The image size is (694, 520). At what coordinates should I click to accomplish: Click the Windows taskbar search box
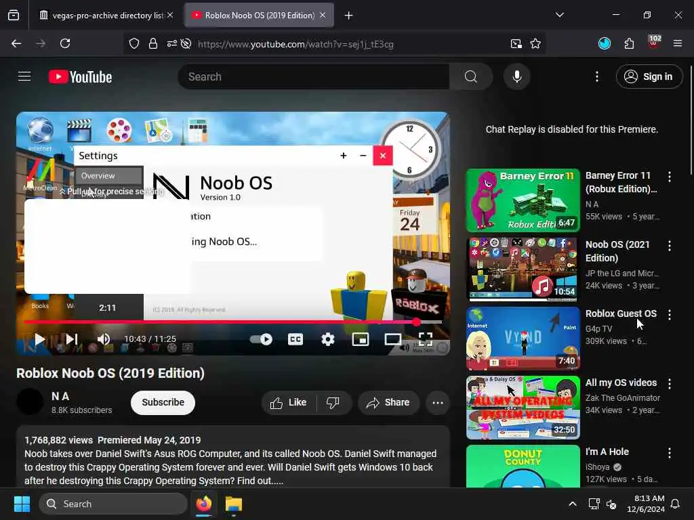[113, 504]
